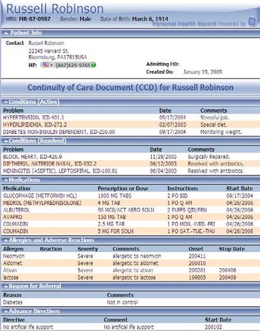Select the ALBUTEROL medication row

(130, 210)
